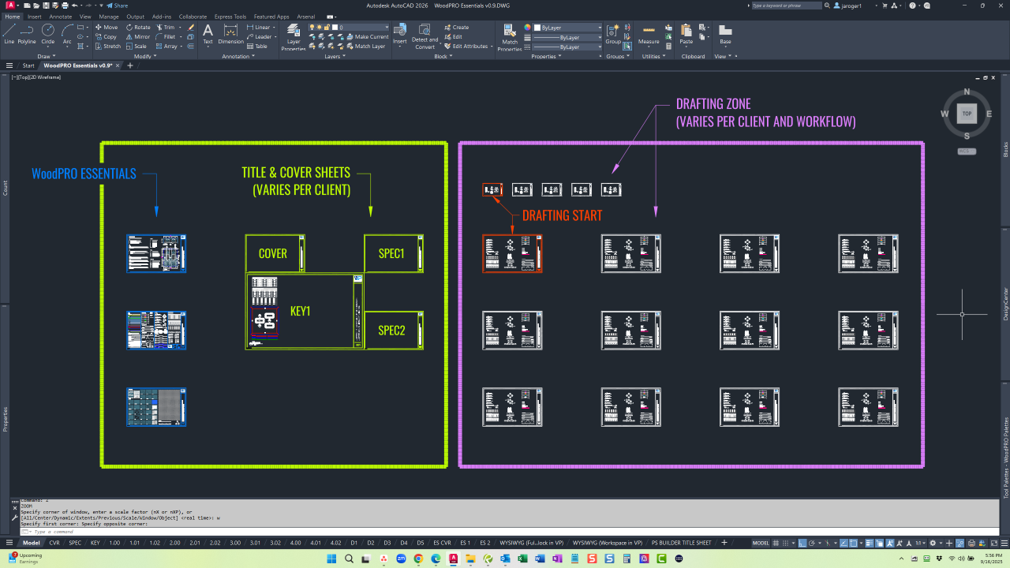Click the Paste icon

[686, 34]
